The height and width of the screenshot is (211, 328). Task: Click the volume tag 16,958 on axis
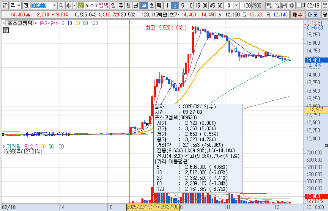pos(316,196)
